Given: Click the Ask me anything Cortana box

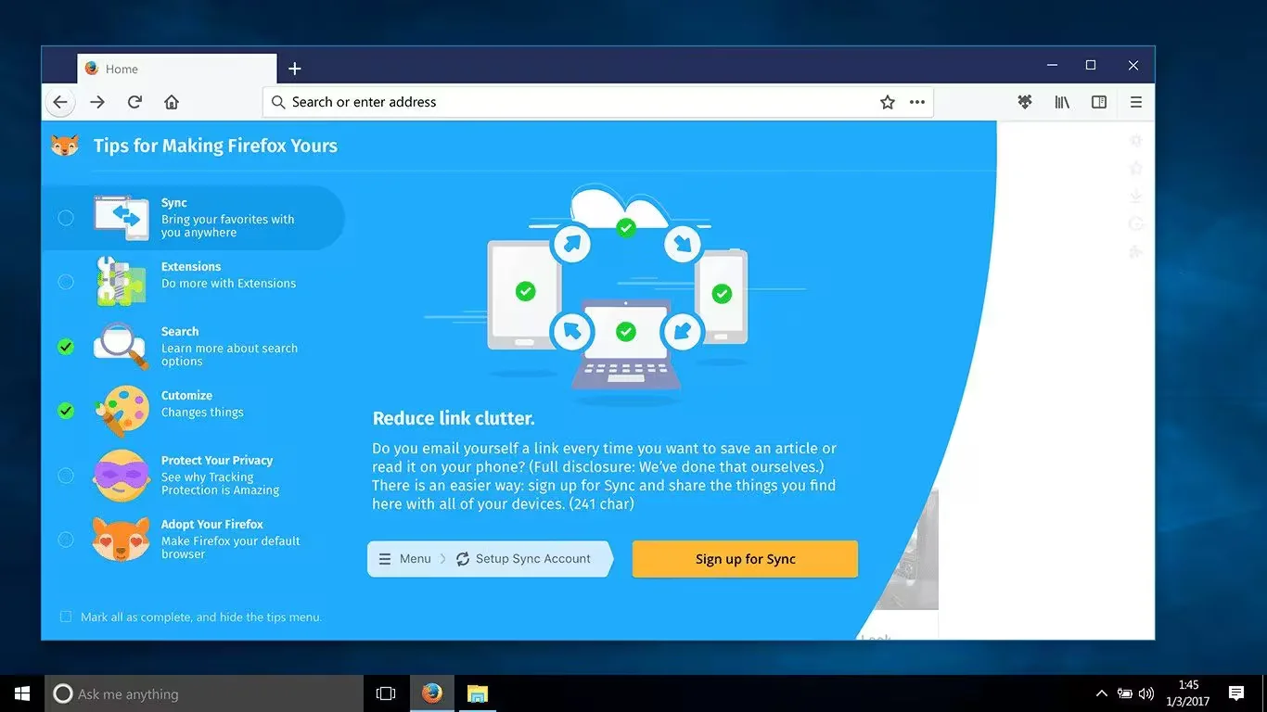Looking at the screenshot, I should pos(204,693).
